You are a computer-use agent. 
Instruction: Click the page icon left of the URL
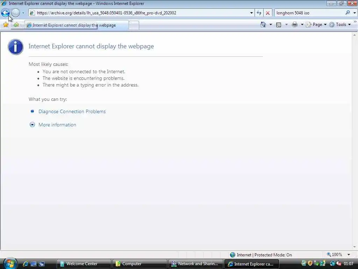click(33, 13)
